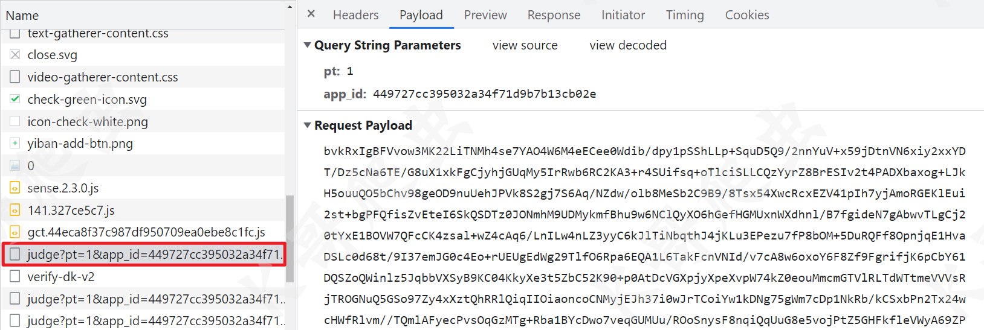Click the 141.327ce5c7.js script icon
Image resolution: width=984 pixels, height=330 pixels.
tap(15, 210)
